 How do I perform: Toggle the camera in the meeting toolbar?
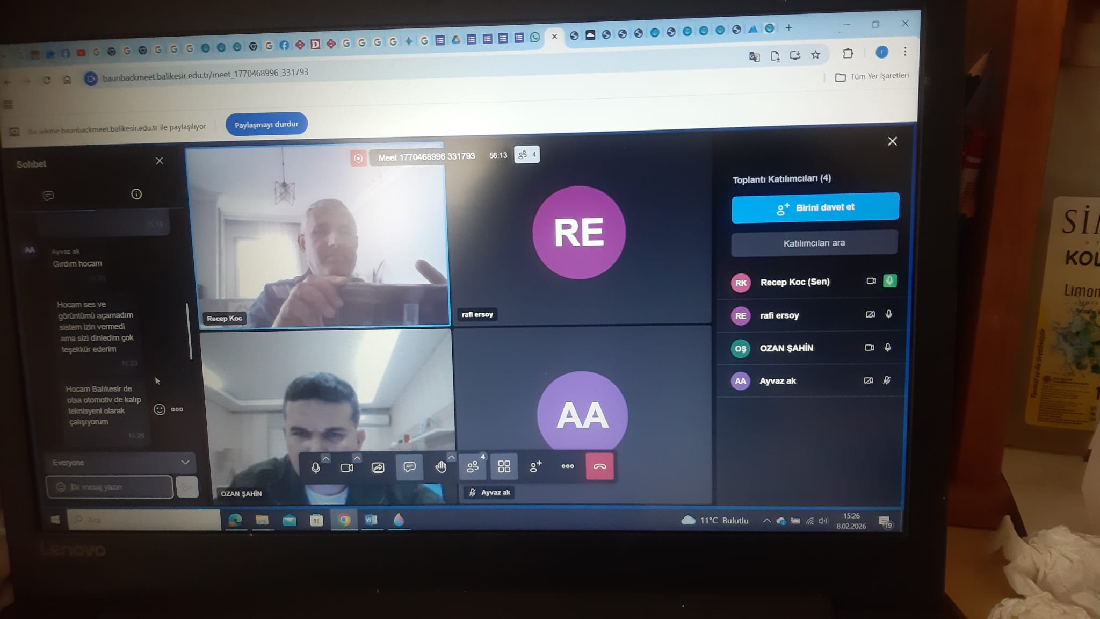[x=347, y=467]
